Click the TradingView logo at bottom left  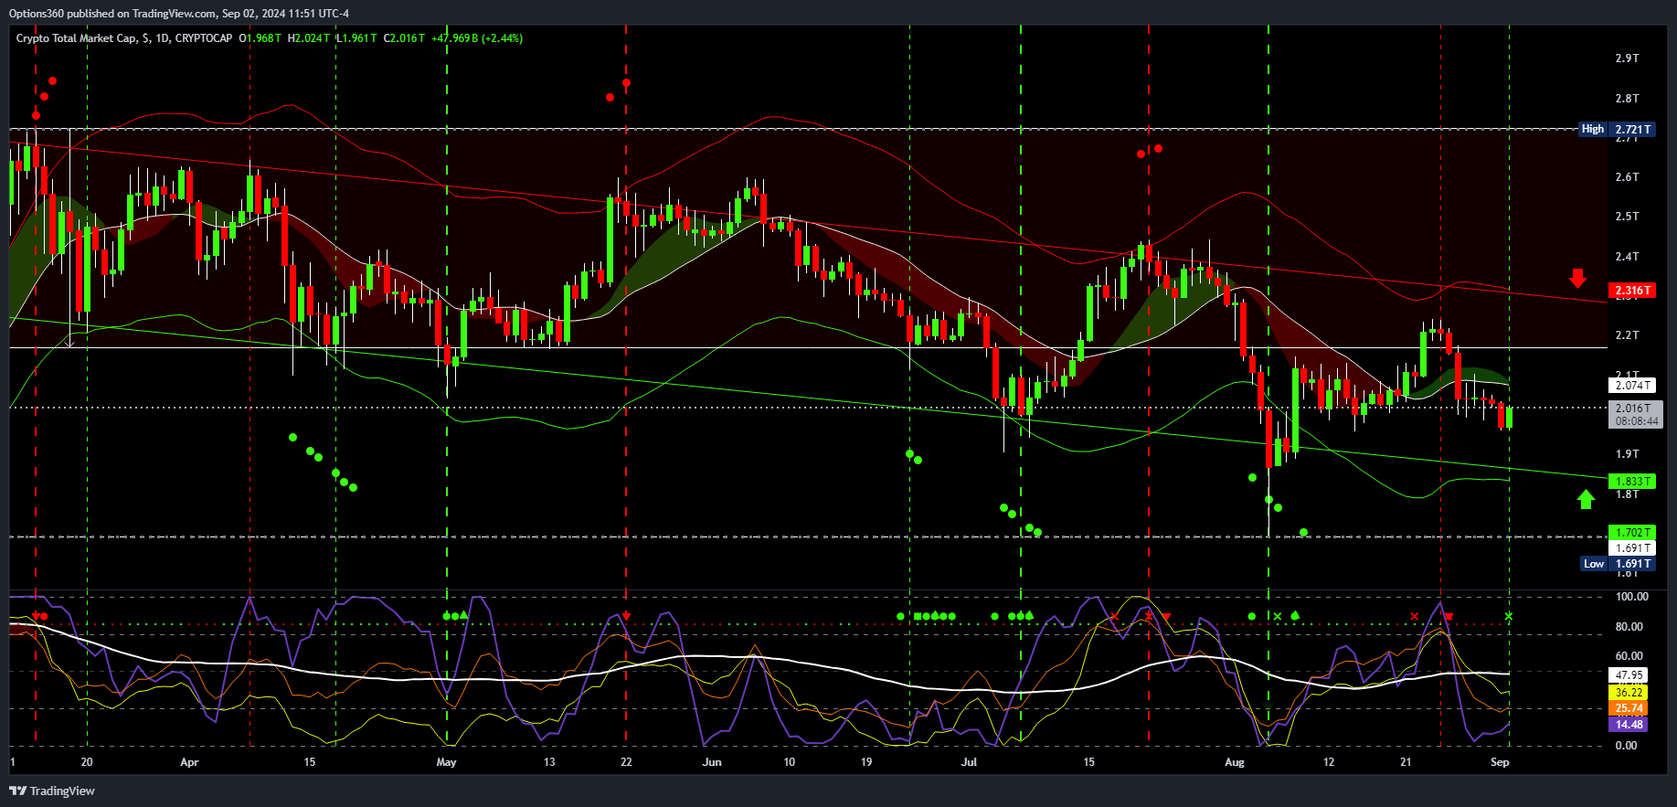point(52,791)
